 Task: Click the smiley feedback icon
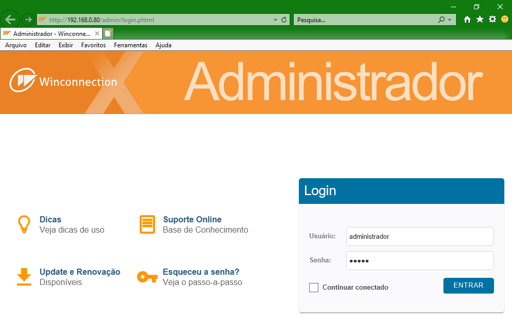505,20
